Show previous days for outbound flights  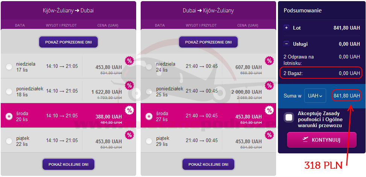pos(68,42)
